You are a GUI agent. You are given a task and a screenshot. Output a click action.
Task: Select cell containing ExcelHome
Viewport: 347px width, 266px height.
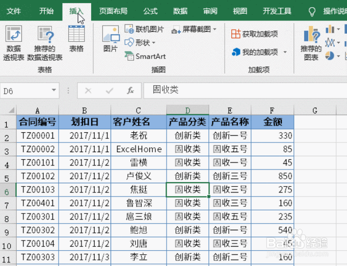pos(139,149)
